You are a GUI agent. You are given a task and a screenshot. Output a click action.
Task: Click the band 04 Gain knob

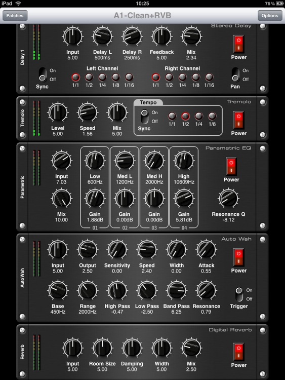(x=184, y=199)
